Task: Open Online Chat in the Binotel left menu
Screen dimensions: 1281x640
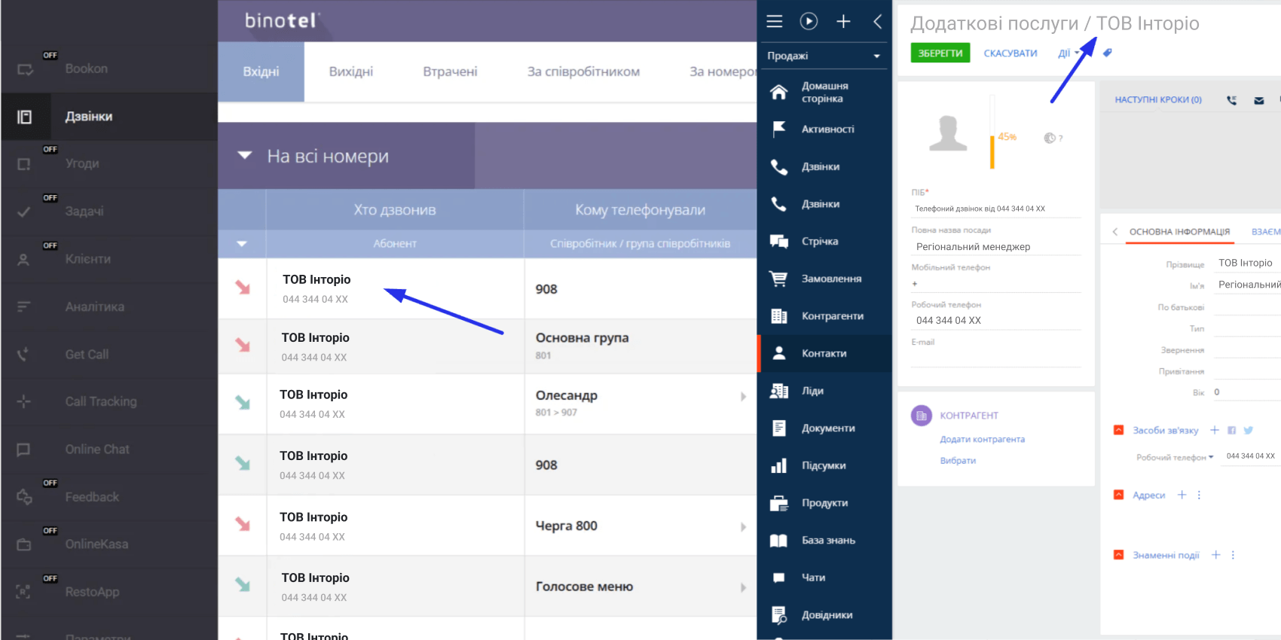Action: point(109,450)
